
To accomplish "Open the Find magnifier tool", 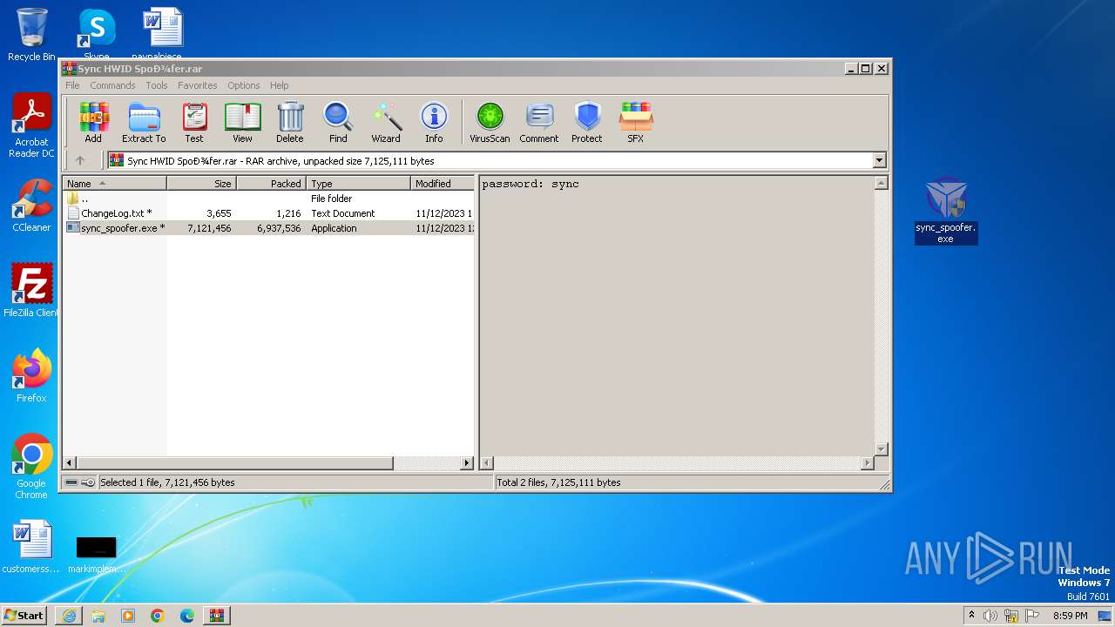I will 338,122.
